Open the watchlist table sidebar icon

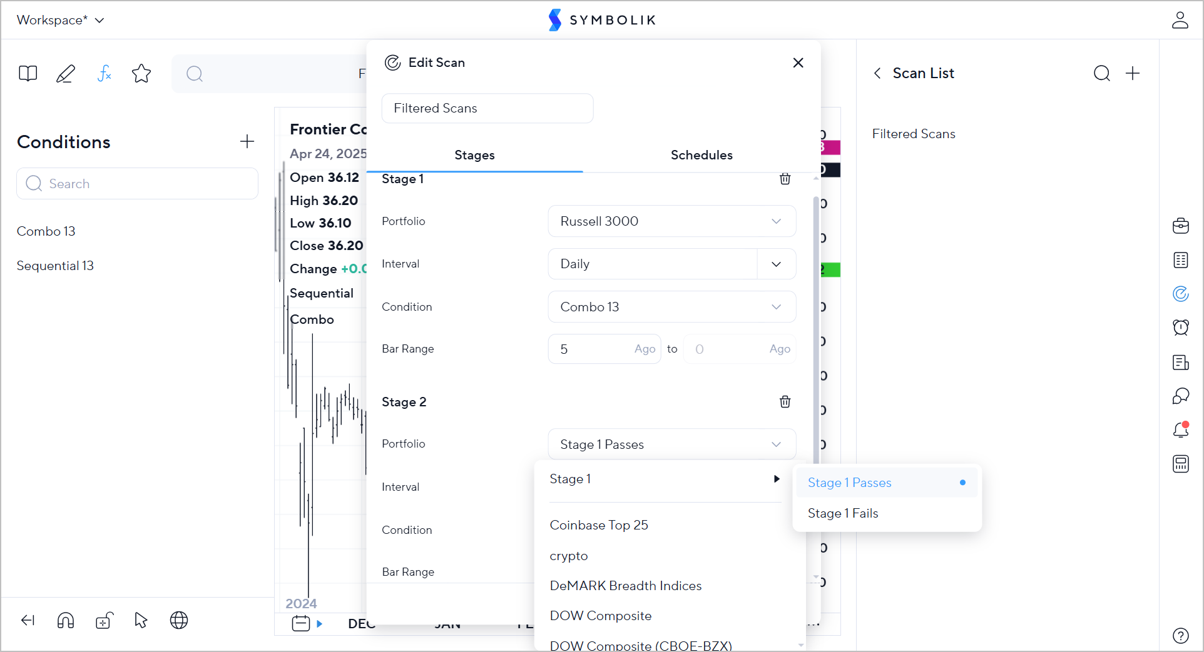(x=1181, y=260)
